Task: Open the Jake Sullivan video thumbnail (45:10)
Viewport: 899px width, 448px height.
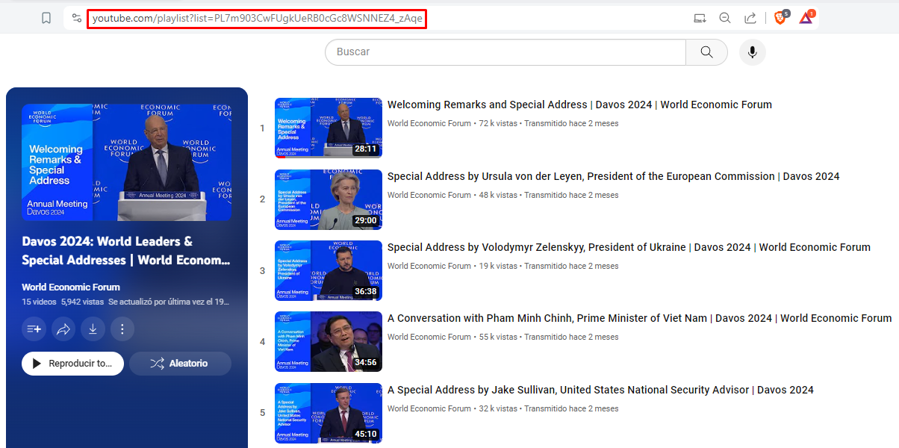Action: pos(329,413)
